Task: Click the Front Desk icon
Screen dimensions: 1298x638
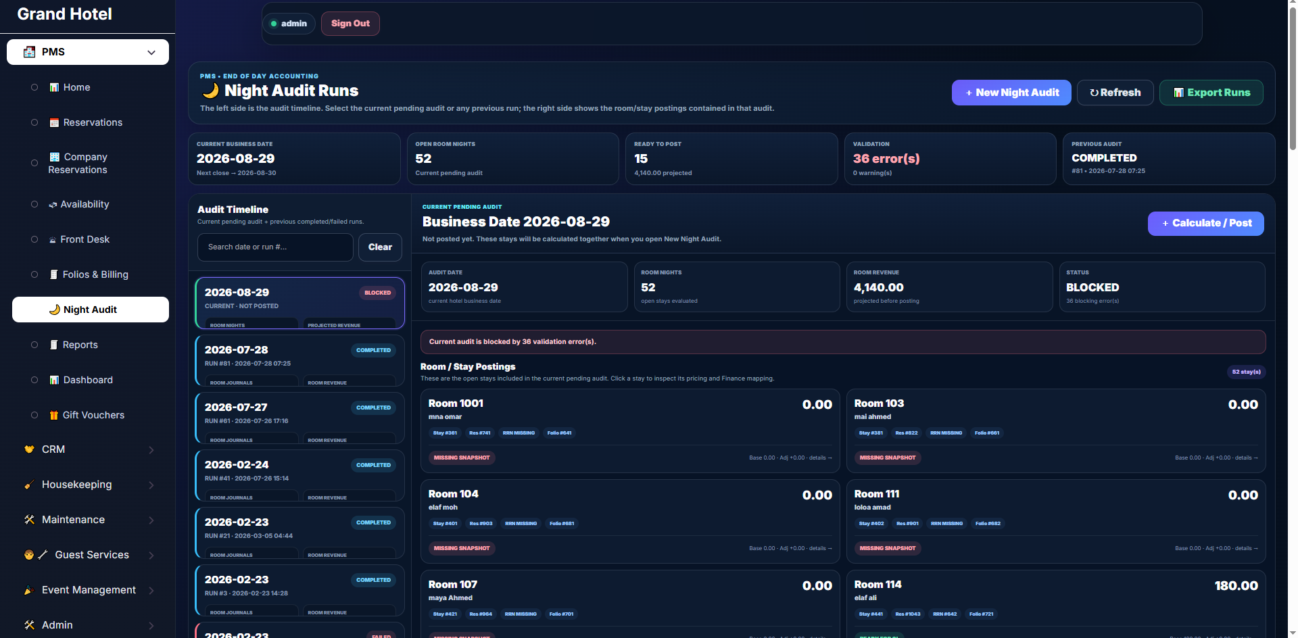Action: (53, 239)
